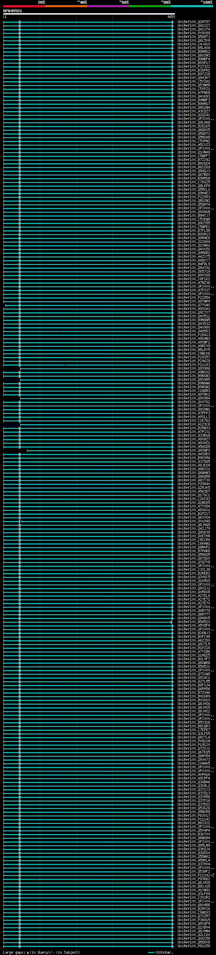Select the UniRef100_Q9LHA8 label
216x955 pixels.
pos(193,123)
